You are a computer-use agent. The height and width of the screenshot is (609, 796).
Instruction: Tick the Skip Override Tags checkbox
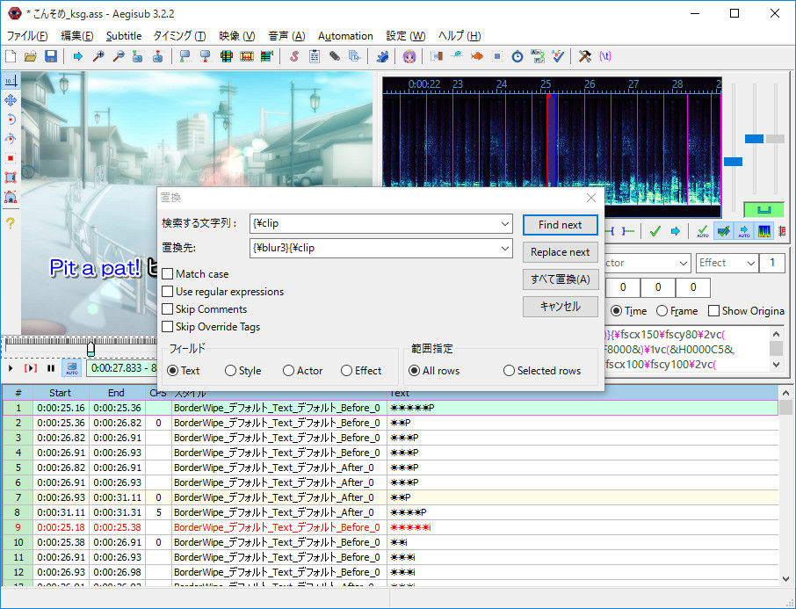point(168,327)
